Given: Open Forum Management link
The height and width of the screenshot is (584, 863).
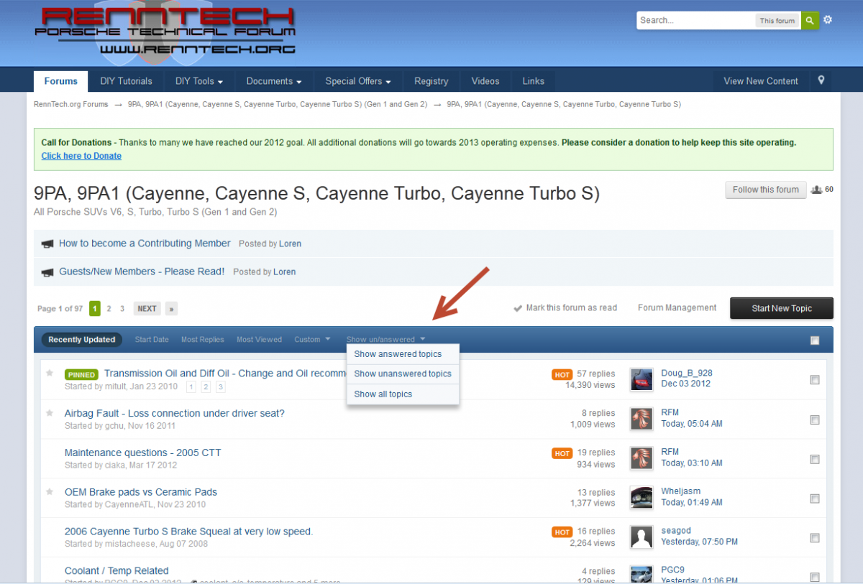Looking at the screenshot, I should [x=677, y=308].
